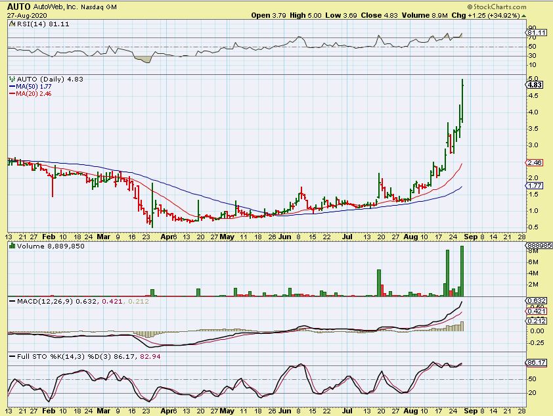Click the latest price bar reaching 5.00
This screenshot has height=416, width=553.
click(x=462, y=101)
